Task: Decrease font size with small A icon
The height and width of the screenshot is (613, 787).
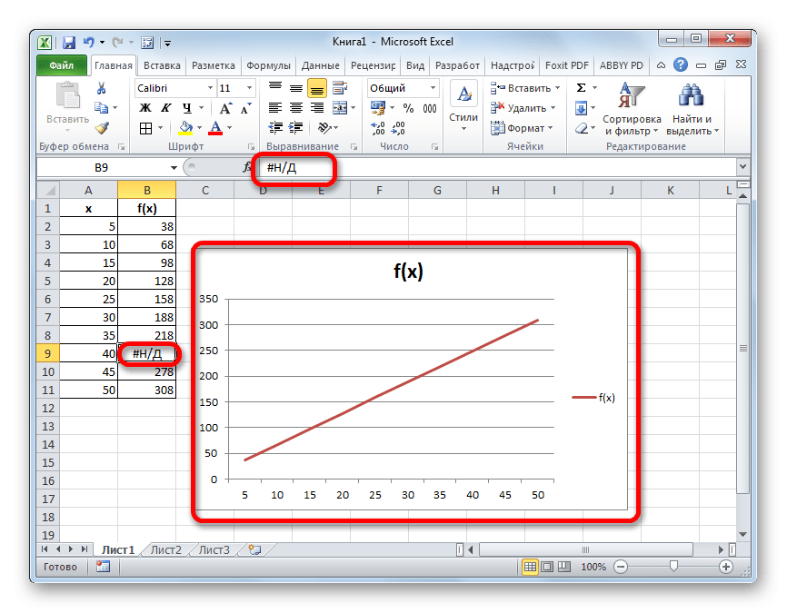Action: click(245, 108)
